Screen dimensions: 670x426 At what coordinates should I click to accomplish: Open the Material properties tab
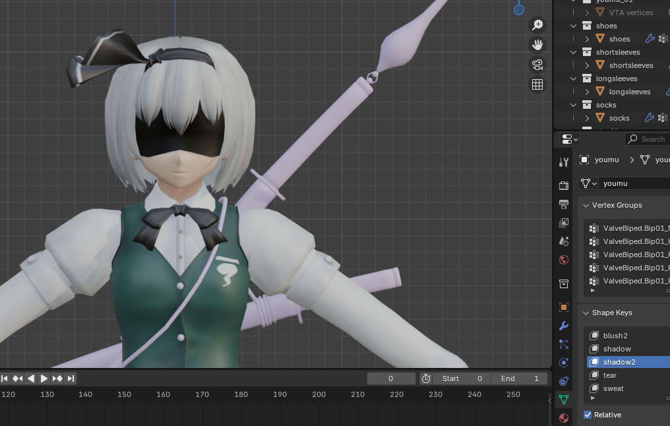563,418
